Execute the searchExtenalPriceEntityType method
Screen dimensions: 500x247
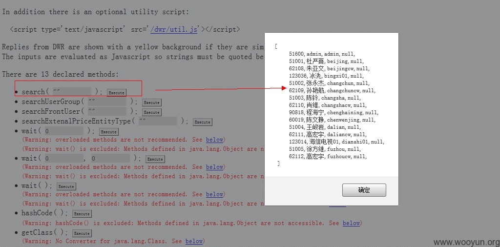tap(202, 122)
